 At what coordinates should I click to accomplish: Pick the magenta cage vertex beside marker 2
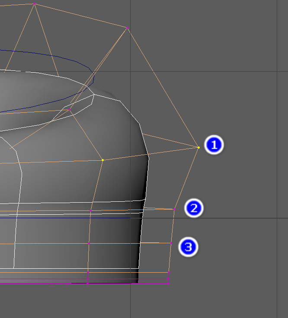[174, 209]
